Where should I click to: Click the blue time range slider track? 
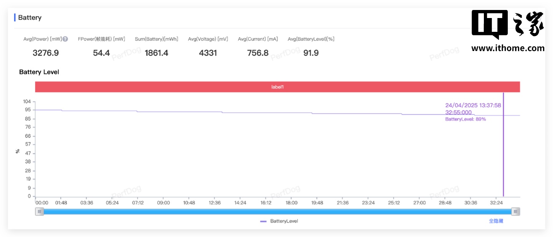pyautogui.click(x=277, y=211)
